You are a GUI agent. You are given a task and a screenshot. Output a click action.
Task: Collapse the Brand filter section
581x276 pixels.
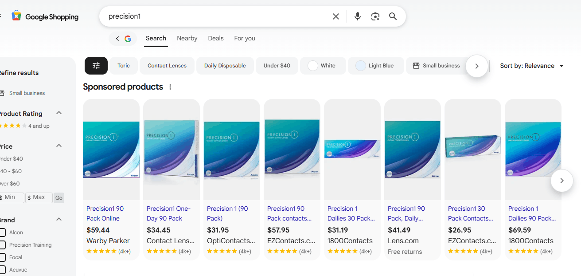click(x=59, y=219)
